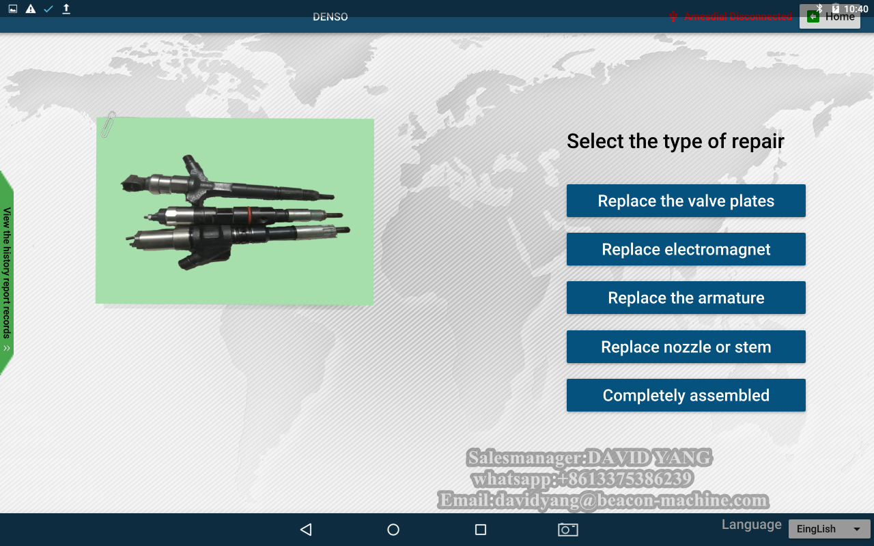This screenshot has width=874, height=546.
Task: Click the paperclip on the injector photo
Action: (x=108, y=124)
